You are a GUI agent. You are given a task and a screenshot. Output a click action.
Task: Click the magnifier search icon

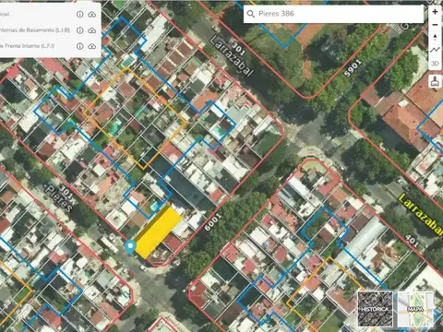[x=251, y=14]
